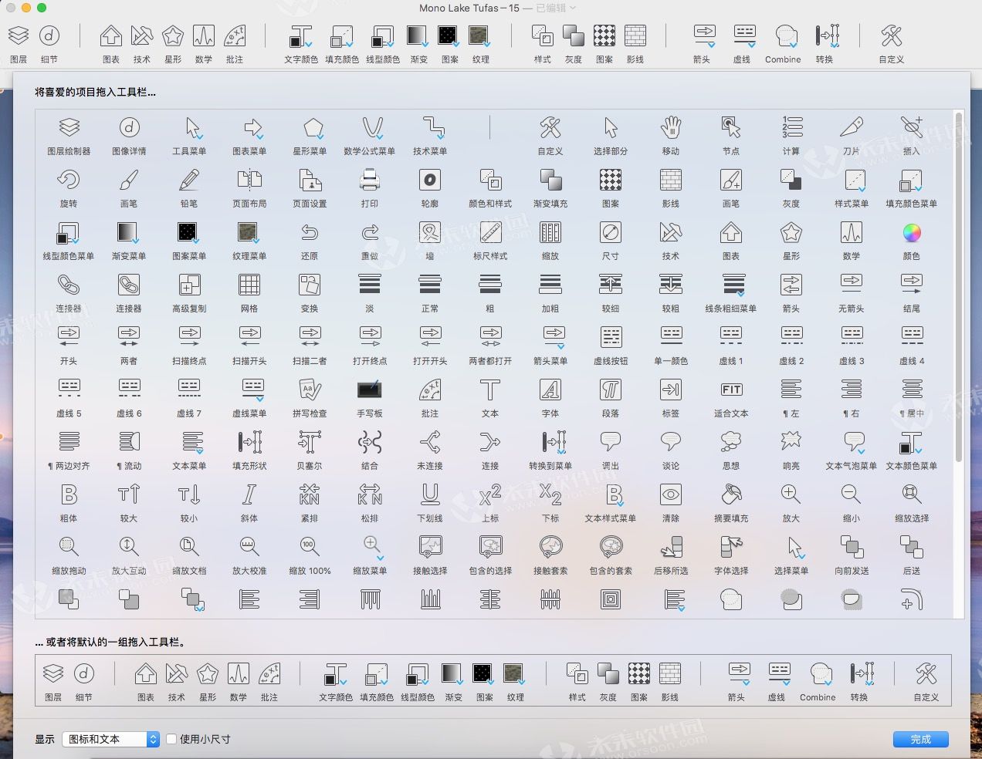Click the 手写板 (Handwriting Pad) icon
Image resolution: width=982 pixels, height=759 pixels.
(x=370, y=390)
